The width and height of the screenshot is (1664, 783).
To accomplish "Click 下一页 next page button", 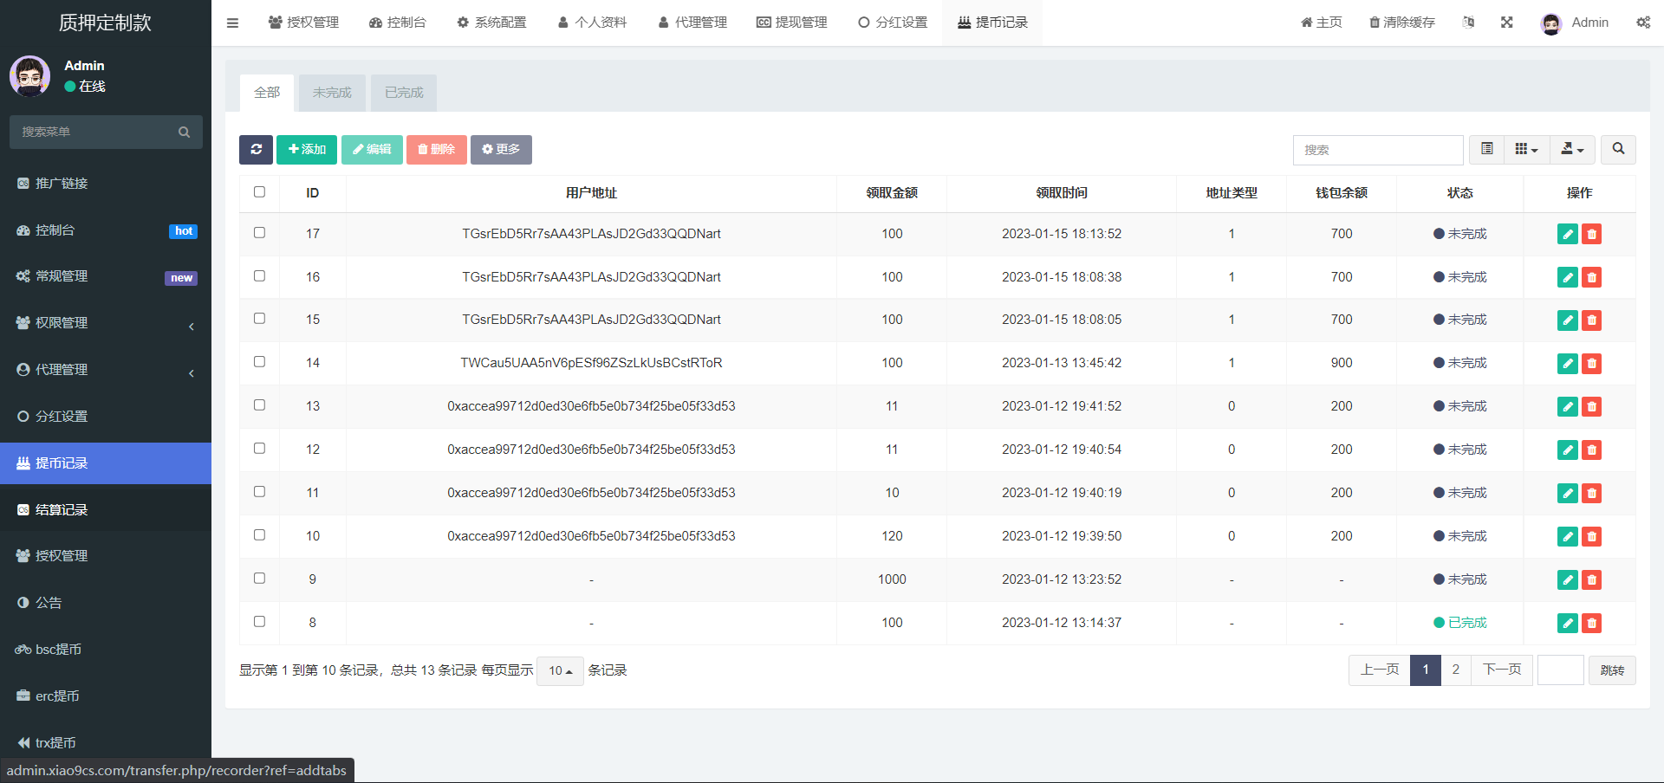I will tap(1502, 670).
